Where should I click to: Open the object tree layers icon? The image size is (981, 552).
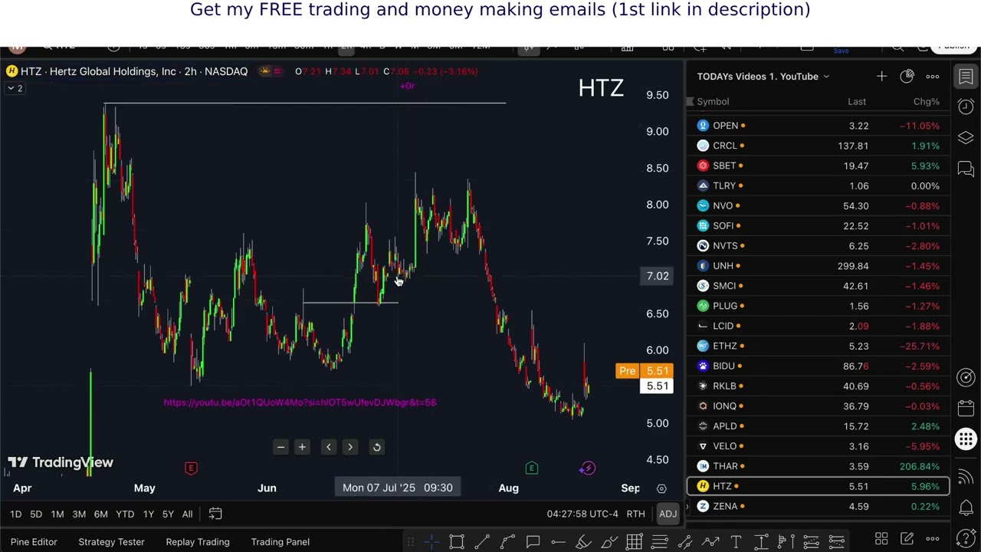tap(966, 137)
